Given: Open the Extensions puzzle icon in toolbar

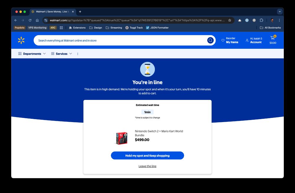Looking at the screenshot, I should click(261, 20).
